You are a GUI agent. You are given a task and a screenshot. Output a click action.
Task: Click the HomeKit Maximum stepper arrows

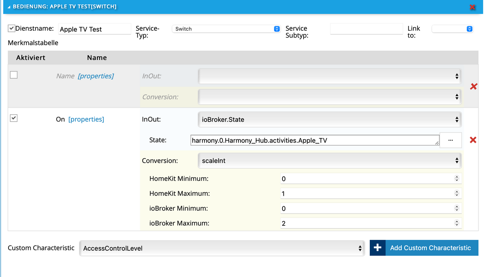coord(457,193)
